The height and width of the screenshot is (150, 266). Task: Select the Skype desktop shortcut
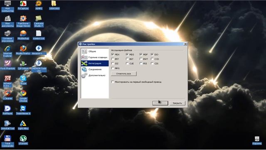[23, 80]
